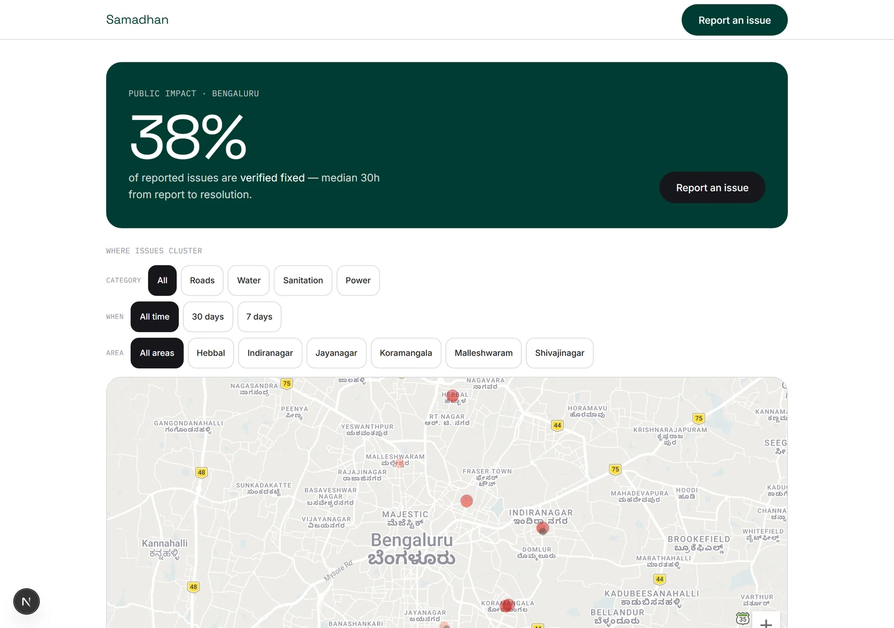Filter map to Shivajinagar area
Screen dimensions: 894x628
pyautogui.click(x=560, y=353)
